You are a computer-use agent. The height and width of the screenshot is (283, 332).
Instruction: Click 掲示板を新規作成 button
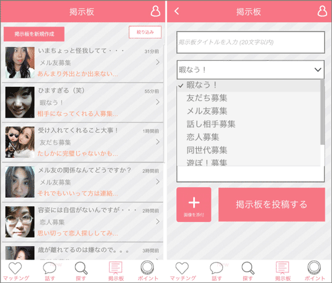click(34, 34)
